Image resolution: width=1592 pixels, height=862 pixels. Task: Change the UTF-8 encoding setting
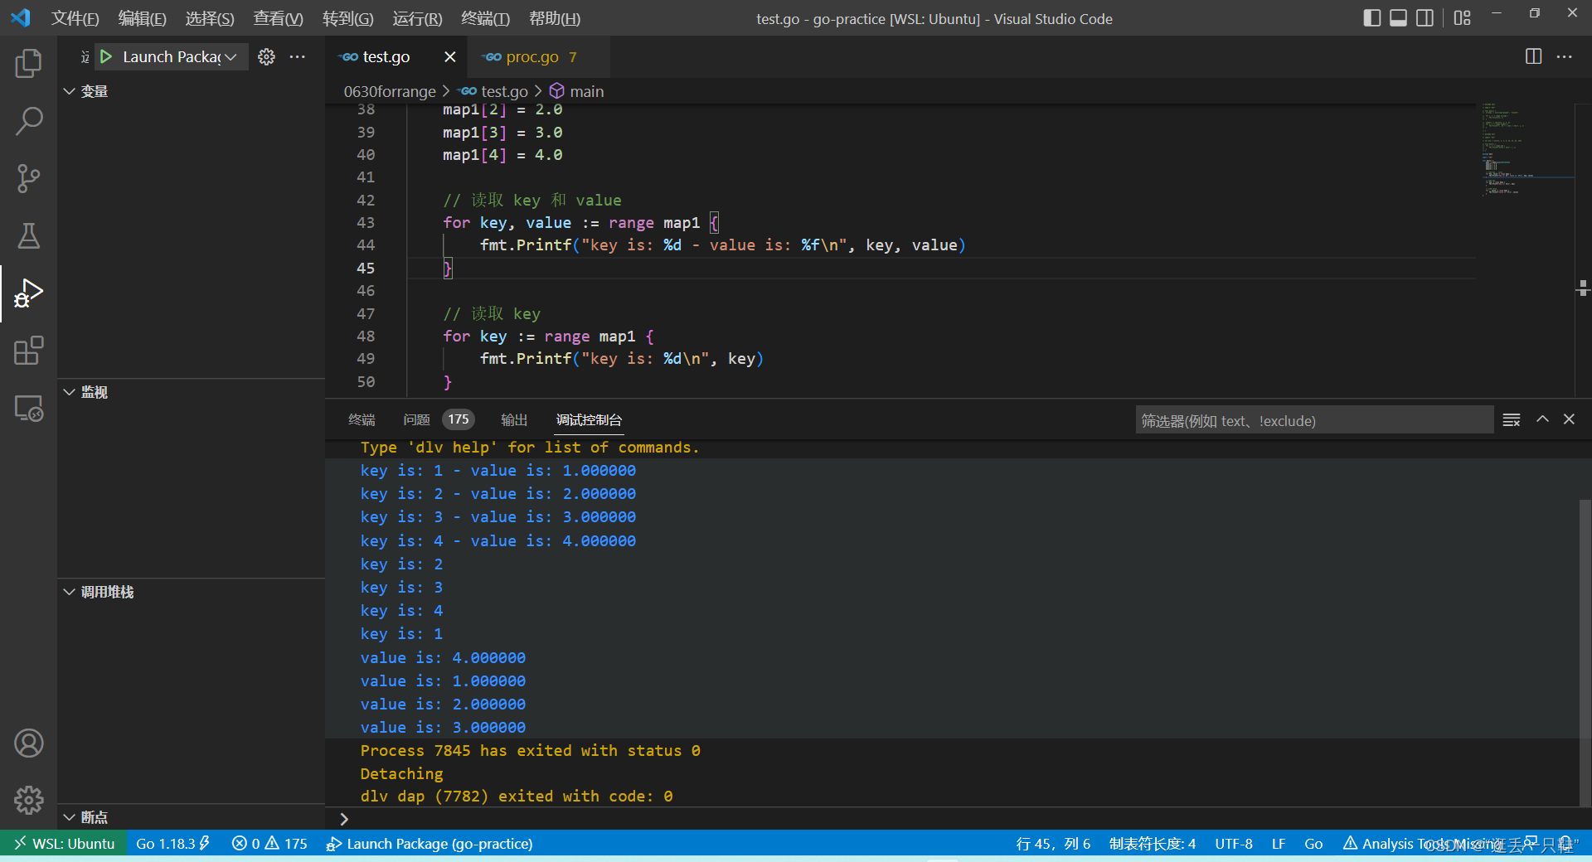(x=1234, y=843)
